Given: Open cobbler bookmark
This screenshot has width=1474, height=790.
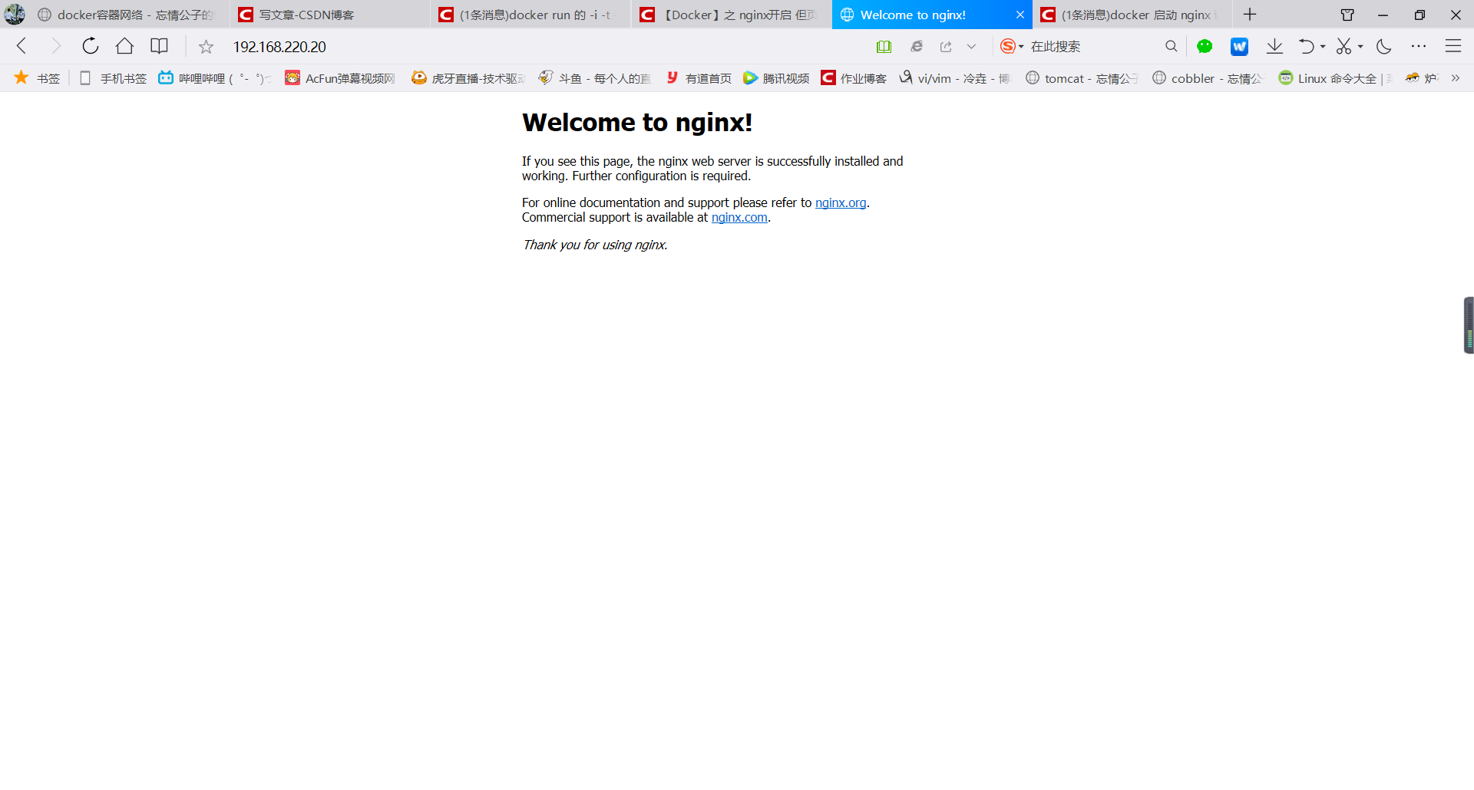Looking at the screenshot, I should [1208, 78].
